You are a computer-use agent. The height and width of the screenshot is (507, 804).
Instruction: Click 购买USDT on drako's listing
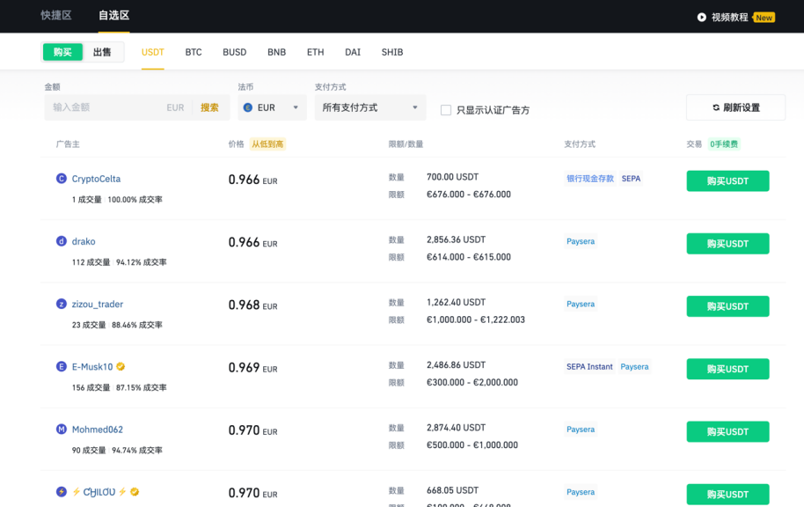coord(727,243)
